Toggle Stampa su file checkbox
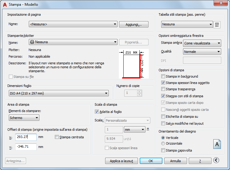 (11, 77)
